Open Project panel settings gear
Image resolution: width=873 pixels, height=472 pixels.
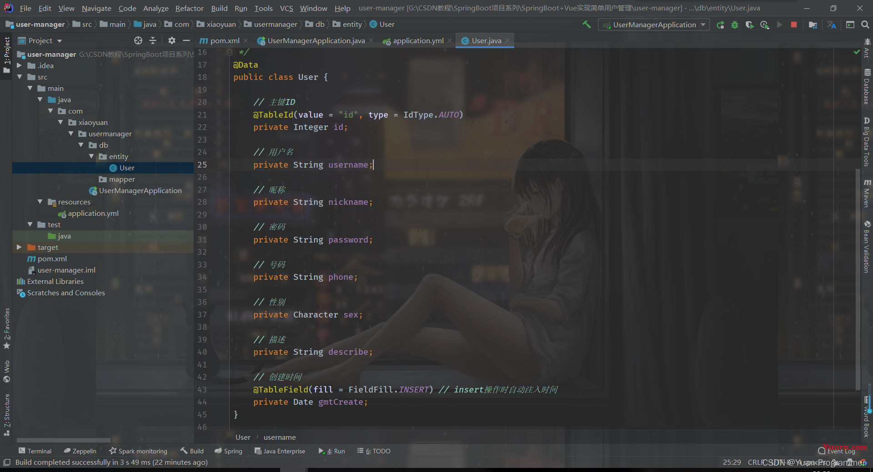point(171,40)
